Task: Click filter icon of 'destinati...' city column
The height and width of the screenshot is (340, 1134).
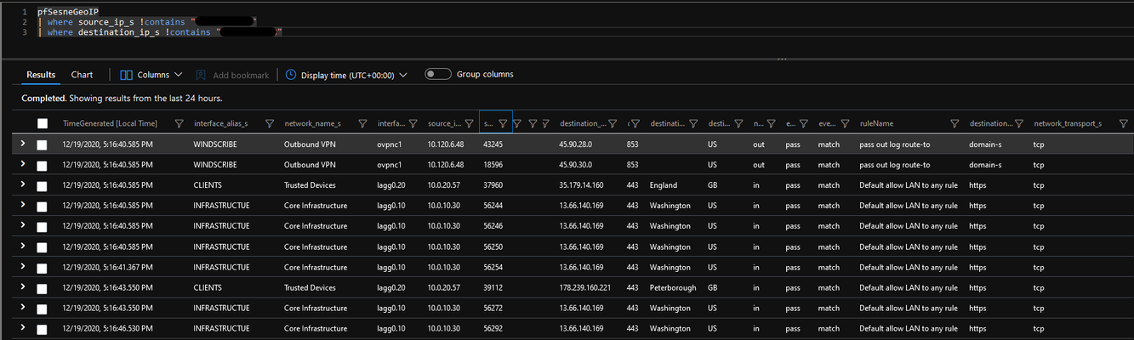Action: pos(693,123)
